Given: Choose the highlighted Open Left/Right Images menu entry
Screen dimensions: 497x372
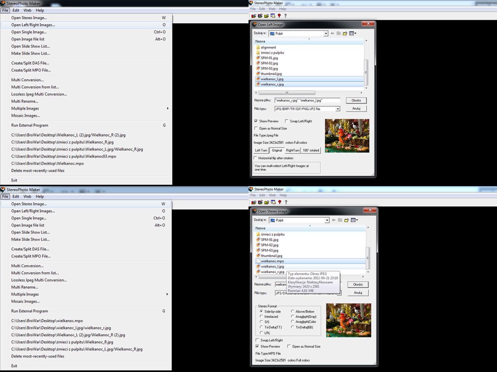Looking at the screenshot, I should click(x=86, y=25).
